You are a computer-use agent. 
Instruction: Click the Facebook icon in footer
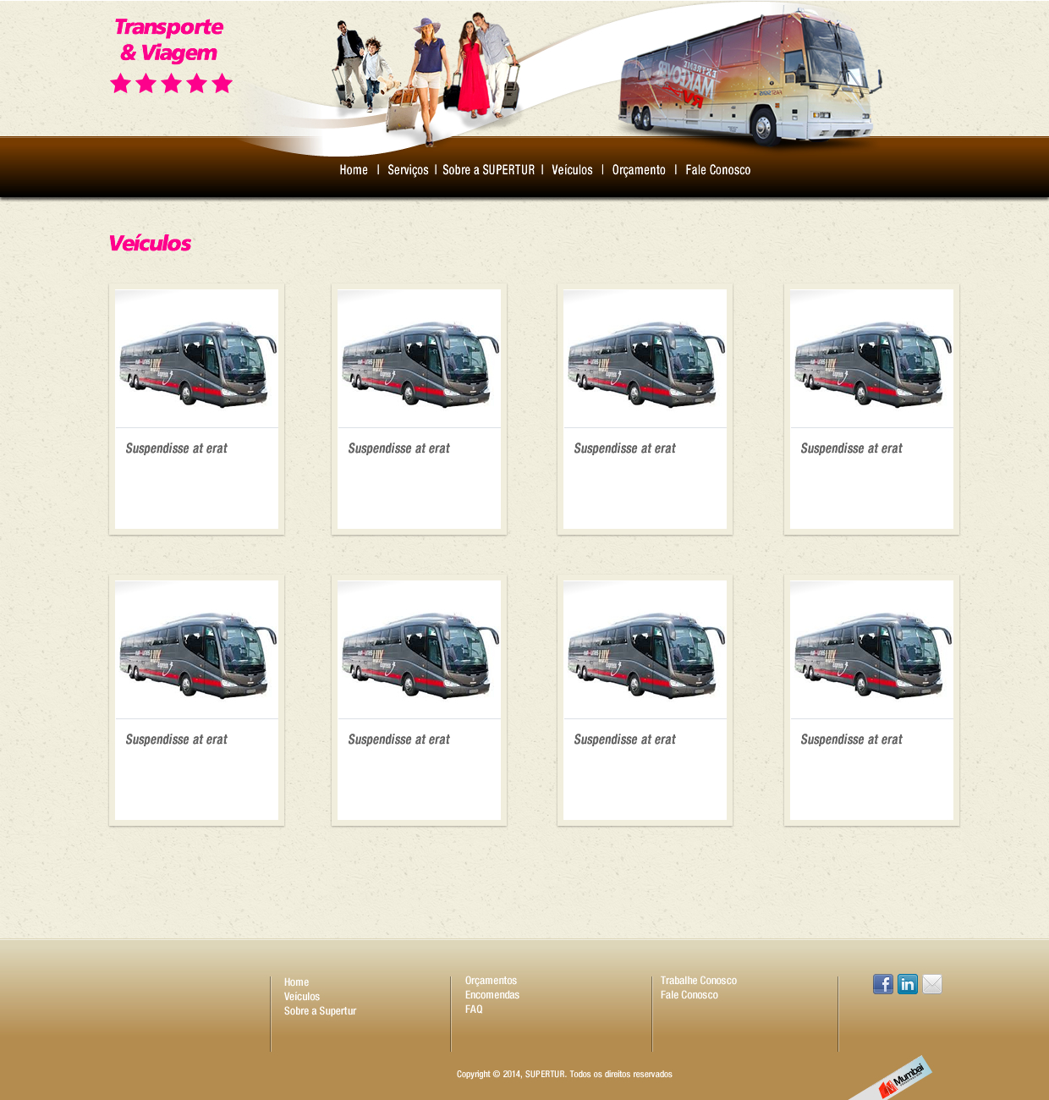click(882, 984)
